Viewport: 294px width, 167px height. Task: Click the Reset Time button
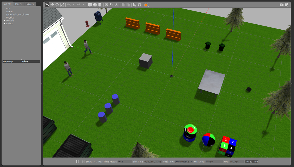click(251, 161)
